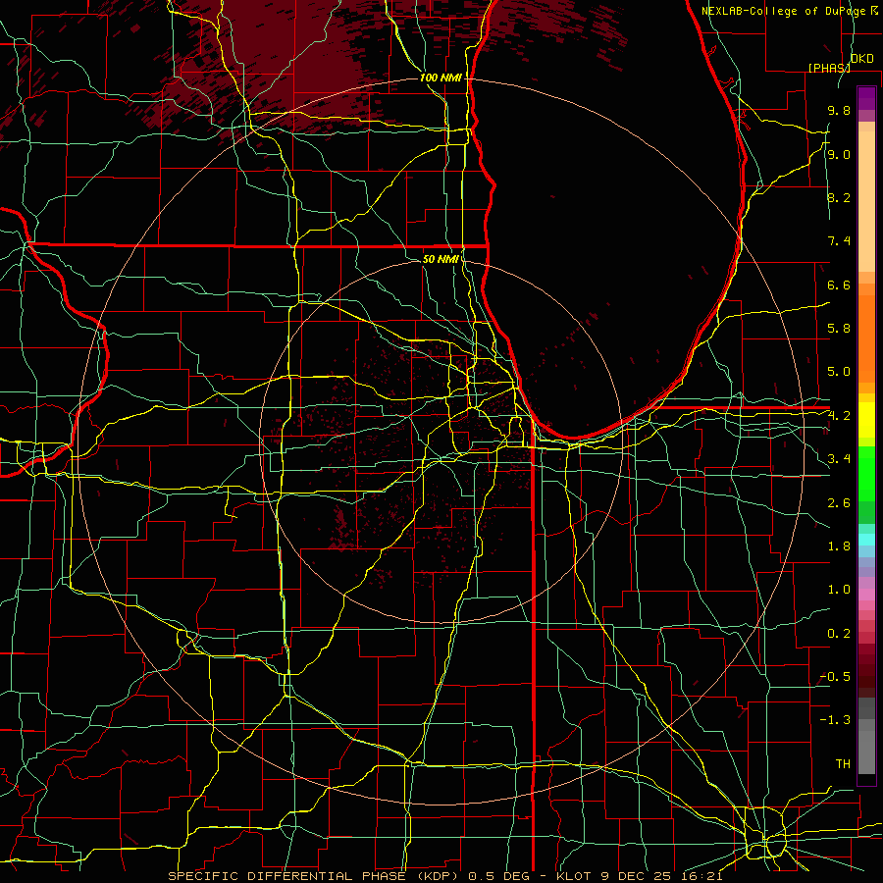
Task: Click the 9.0 value on color scale
Action: click(x=839, y=155)
